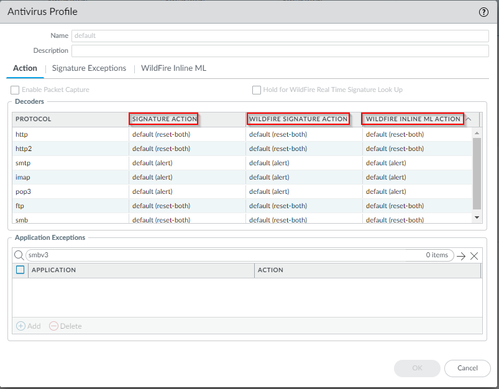Open the smtp WildFire Inline ML action cell
The height and width of the screenshot is (389, 499).
[x=417, y=163]
